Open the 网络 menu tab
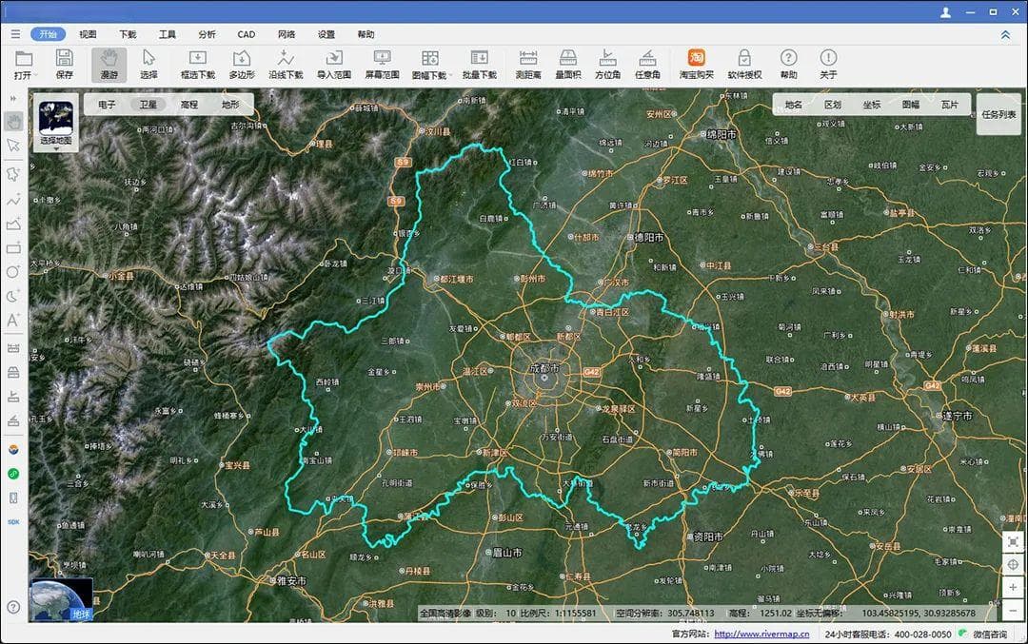Image resolution: width=1028 pixels, height=644 pixels. 287,34
